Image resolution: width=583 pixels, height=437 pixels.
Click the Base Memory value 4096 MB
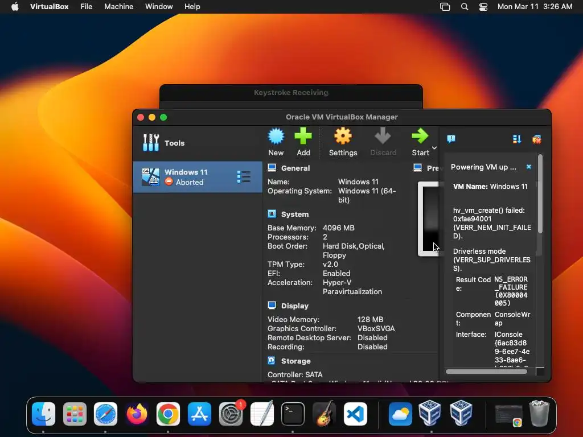pyautogui.click(x=338, y=228)
